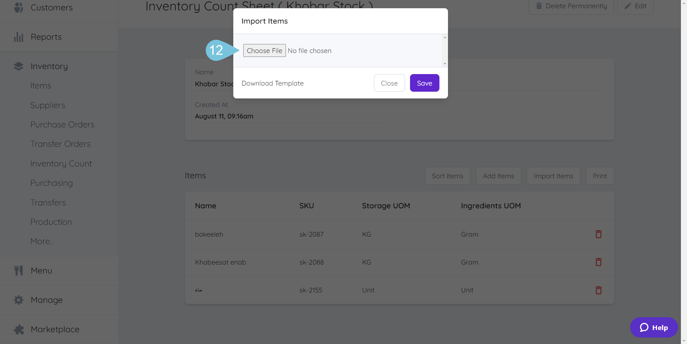Delete the bakeeleh item with trash icon
This screenshot has height=344, width=687.
click(x=598, y=234)
